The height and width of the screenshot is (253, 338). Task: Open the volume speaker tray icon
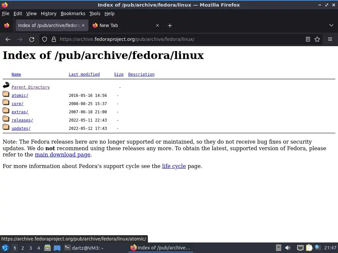pyautogui.click(x=288, y=248)
